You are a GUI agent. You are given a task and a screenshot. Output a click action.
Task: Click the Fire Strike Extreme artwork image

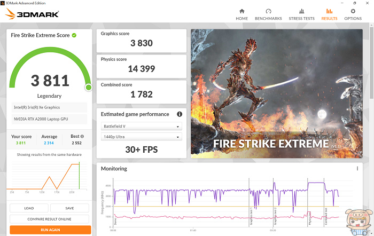(277, 93)
